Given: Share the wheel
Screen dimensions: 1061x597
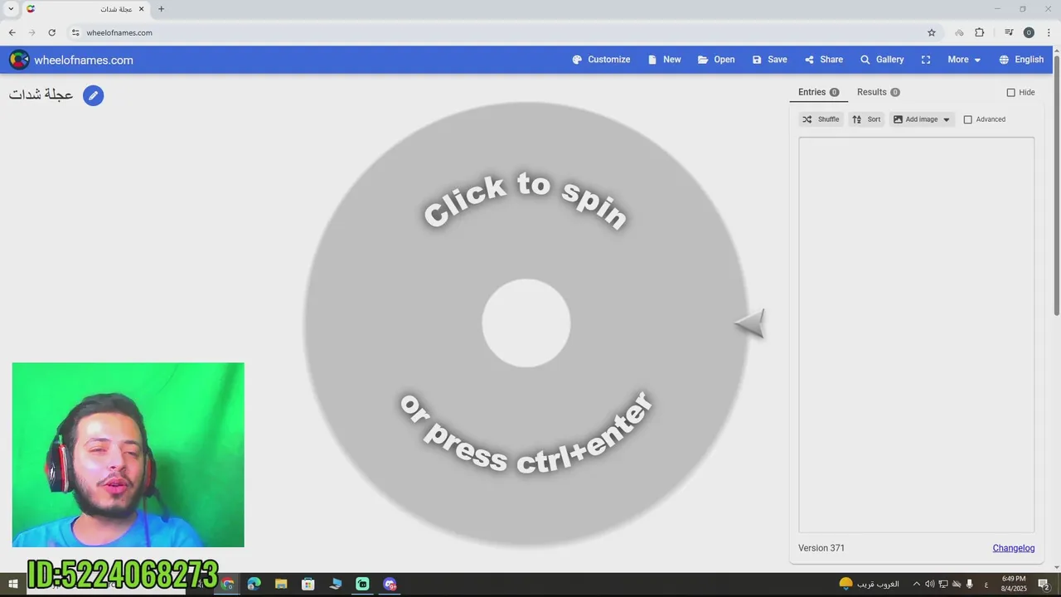Looking at the screenshot, I should (823, 60).
